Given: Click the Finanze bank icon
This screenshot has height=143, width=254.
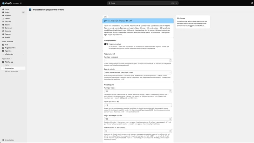Looking at the screenshot, I should tap(3, 34).
